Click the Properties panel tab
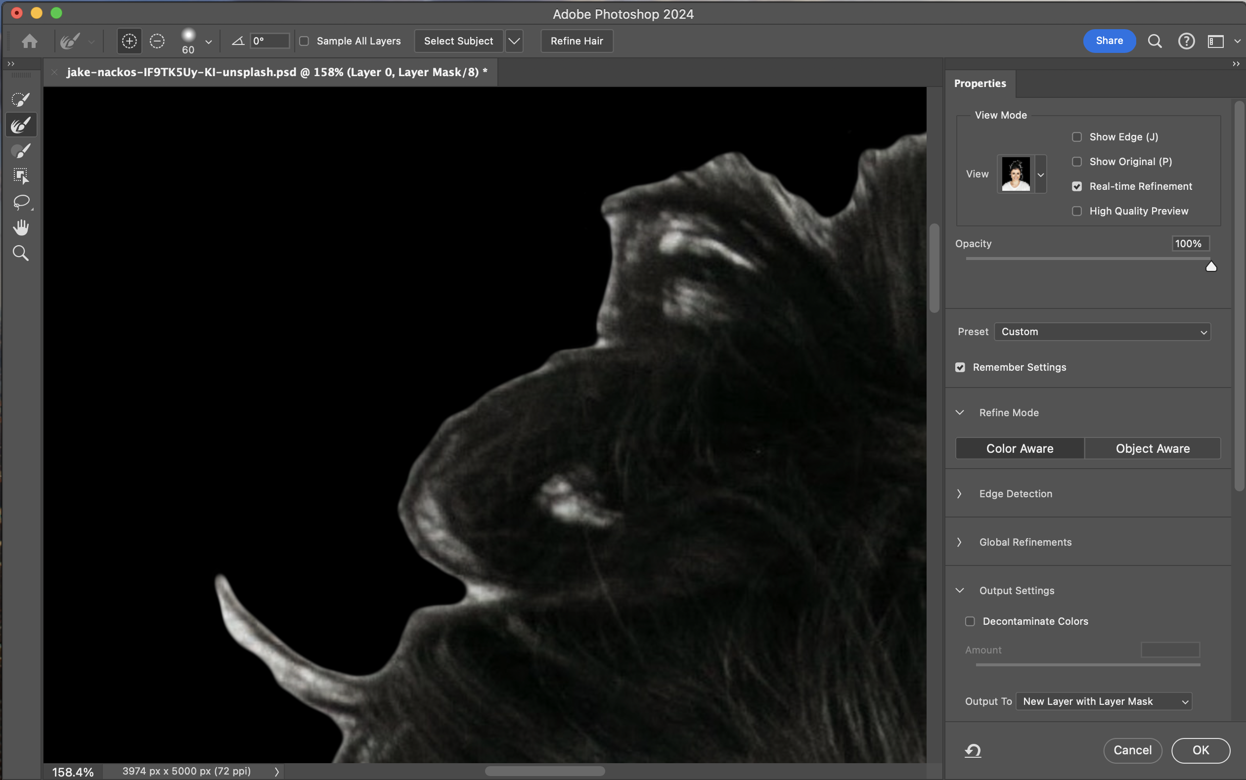This screenshot has height=780, width=1246. [980, 84]
